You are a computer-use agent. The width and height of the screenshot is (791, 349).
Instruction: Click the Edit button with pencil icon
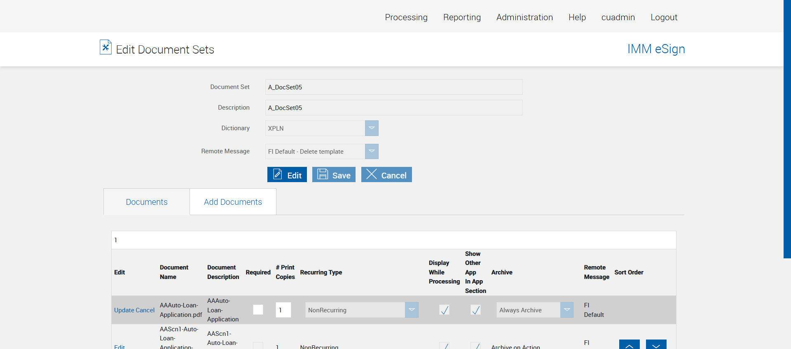(x=287, y=175)
